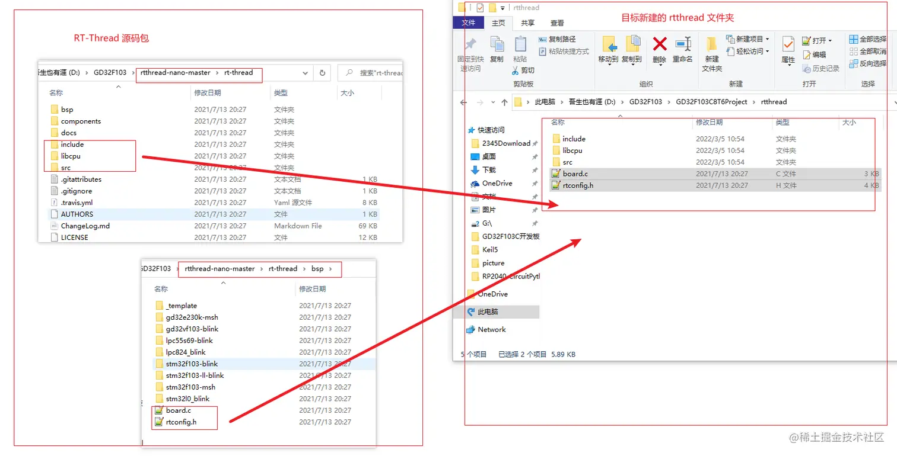The width and height of the screenshot is (897, 456).
Task: Switch to the 主页 (Home) ribbon tab
Action: click(x=498, y=23)
